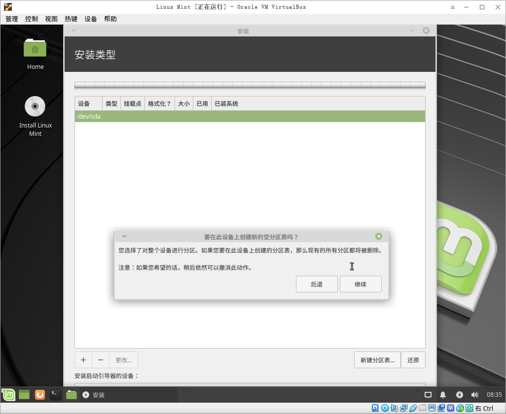Viewport: 506px width, 414px height.
Task: Expand the installer window's title chevron menu
Action: pos(74,31)
